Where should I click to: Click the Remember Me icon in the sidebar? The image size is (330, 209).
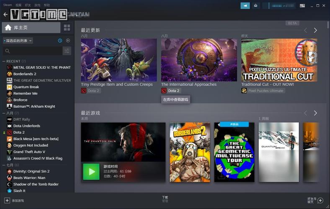(x=10, y=94)
